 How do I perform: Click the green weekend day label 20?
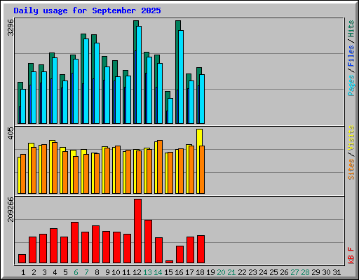click(x=221, y=272)
